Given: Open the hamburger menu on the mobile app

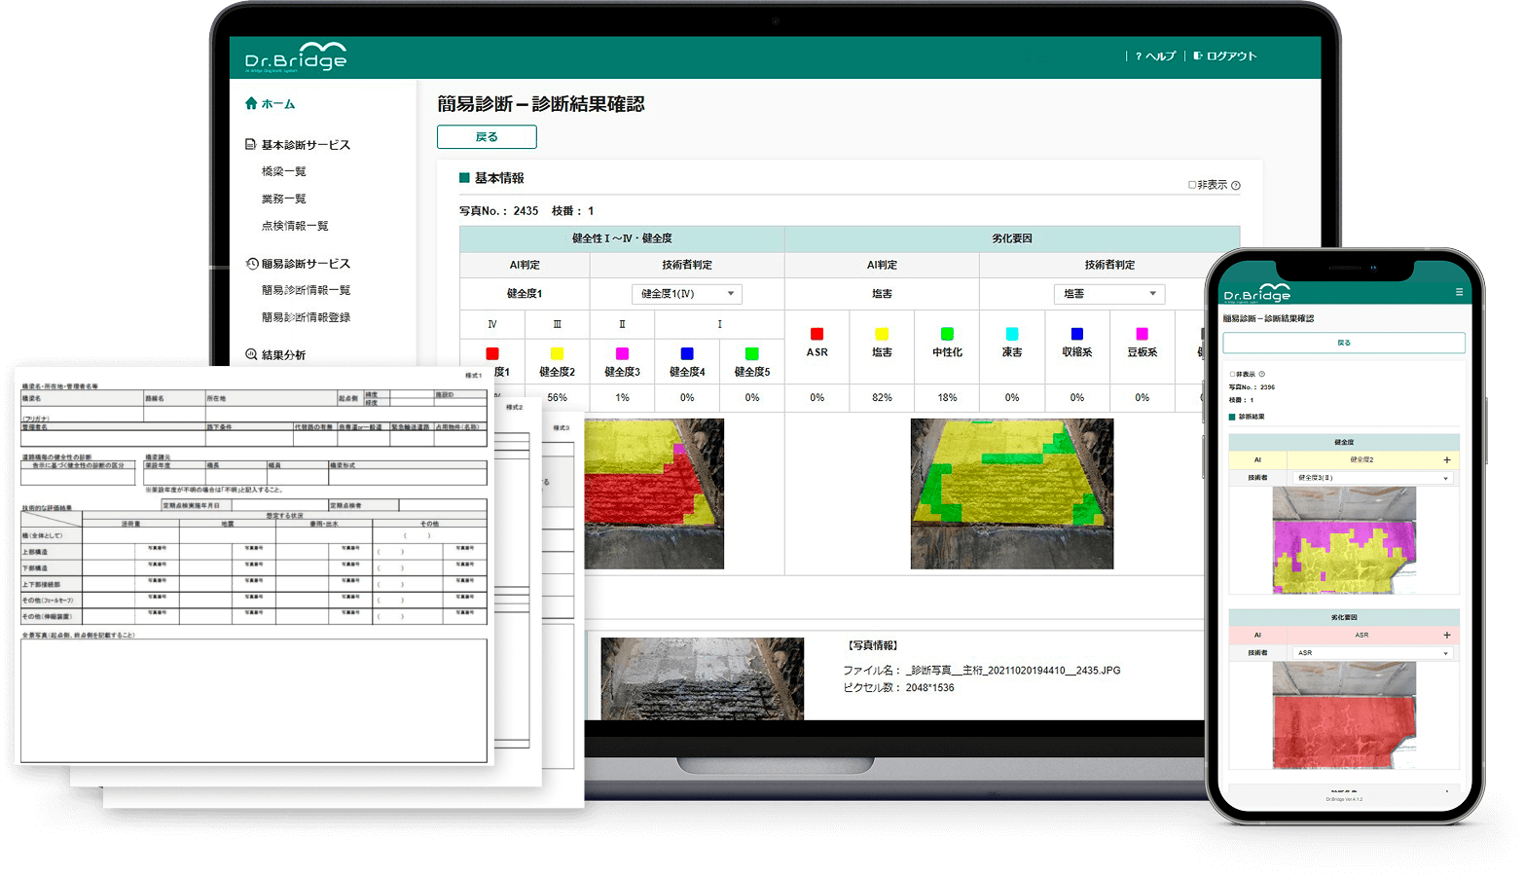Looking at the screenshot, I should 1460,291.
